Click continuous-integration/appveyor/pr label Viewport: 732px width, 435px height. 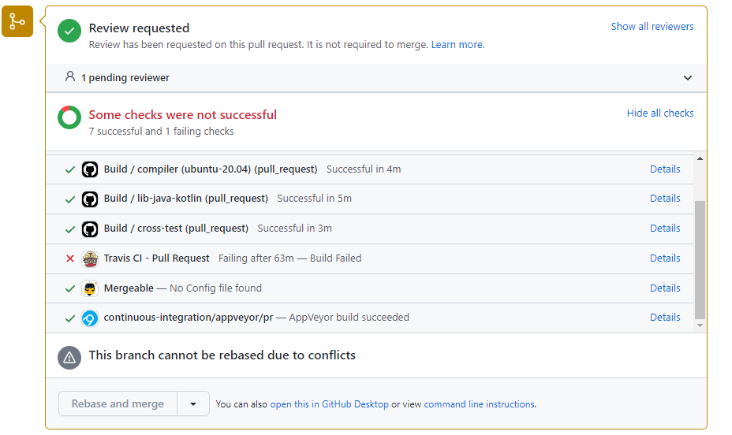coord(189,317)
